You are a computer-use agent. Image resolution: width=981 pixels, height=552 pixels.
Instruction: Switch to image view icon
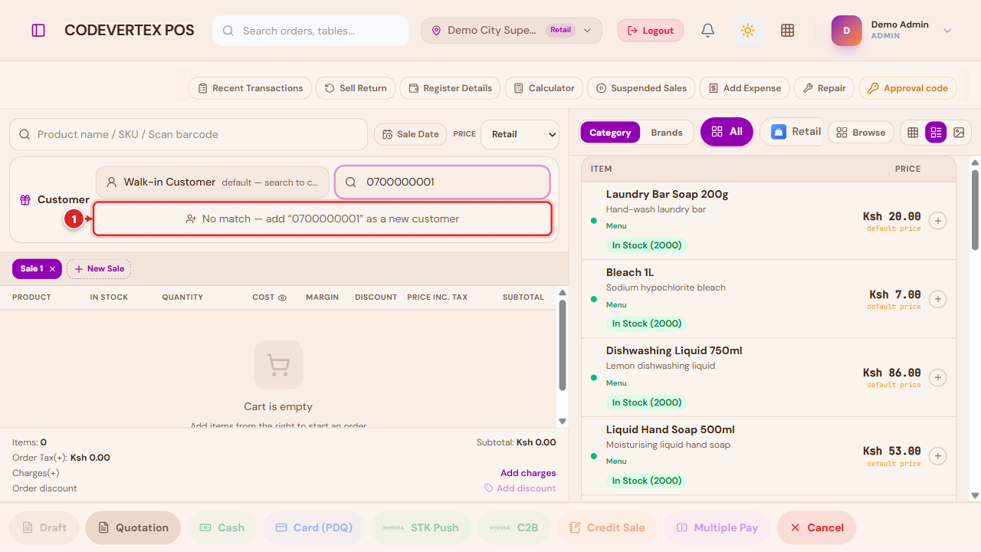(x=959, y=133)
